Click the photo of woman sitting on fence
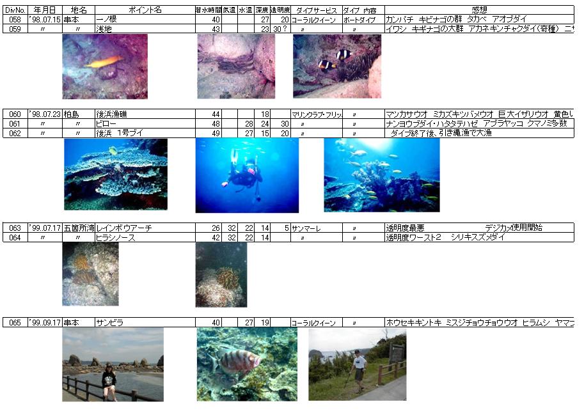Image resolution: width=584 pixels, height=413 pixels. click(113, 364)
